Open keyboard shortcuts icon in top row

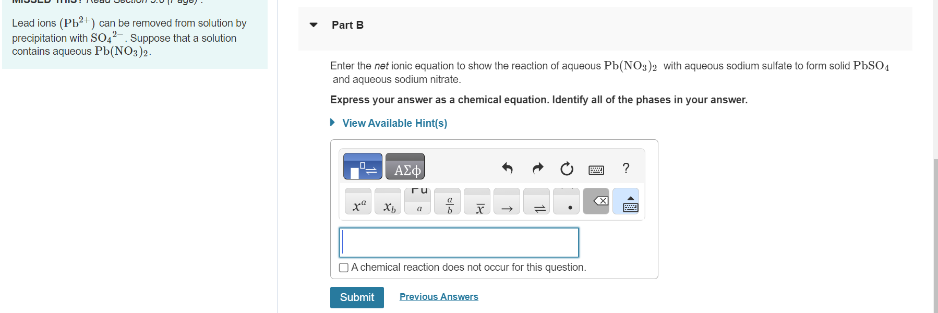coord(596,170)
